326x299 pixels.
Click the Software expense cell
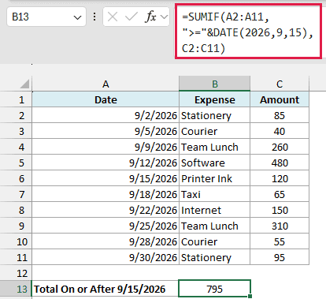click(215, 163)
